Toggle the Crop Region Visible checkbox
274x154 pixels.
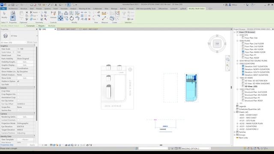coord(18,94)
